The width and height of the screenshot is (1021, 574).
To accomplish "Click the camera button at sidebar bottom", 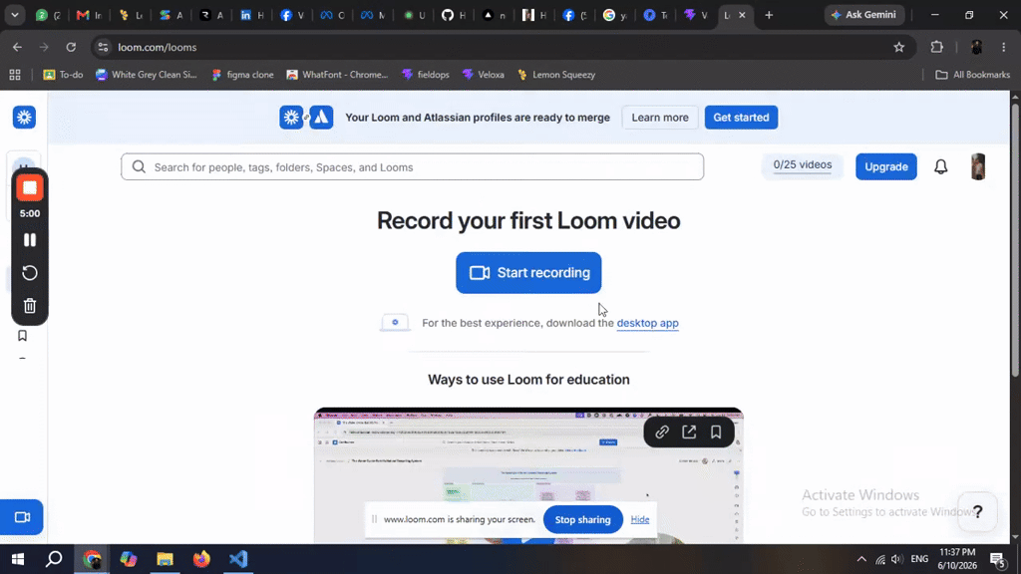I will click(x=22, y=517).
